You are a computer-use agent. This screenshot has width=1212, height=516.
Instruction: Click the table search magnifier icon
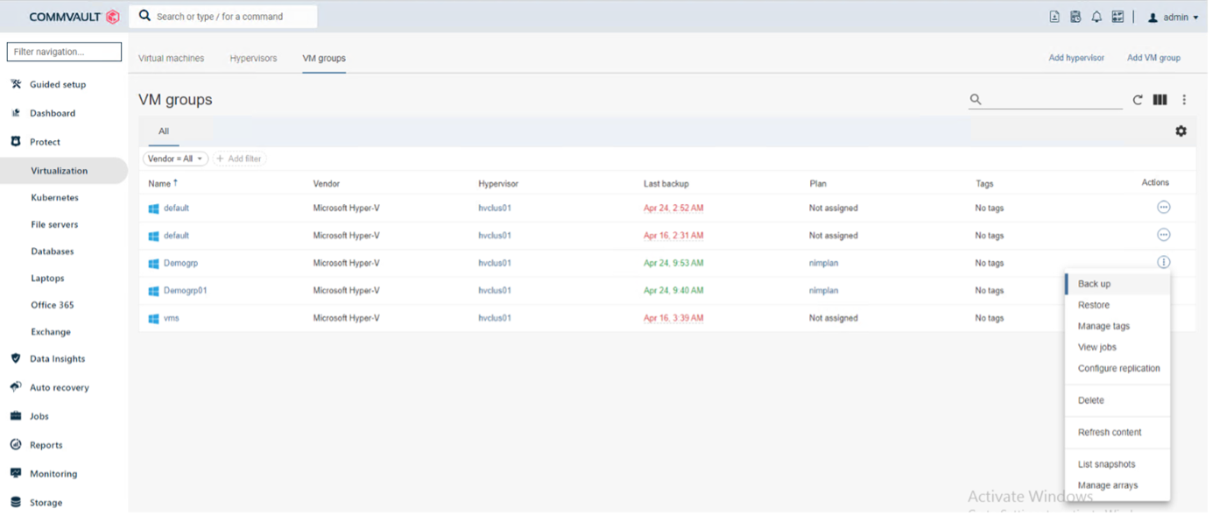(x=976, y=100)
